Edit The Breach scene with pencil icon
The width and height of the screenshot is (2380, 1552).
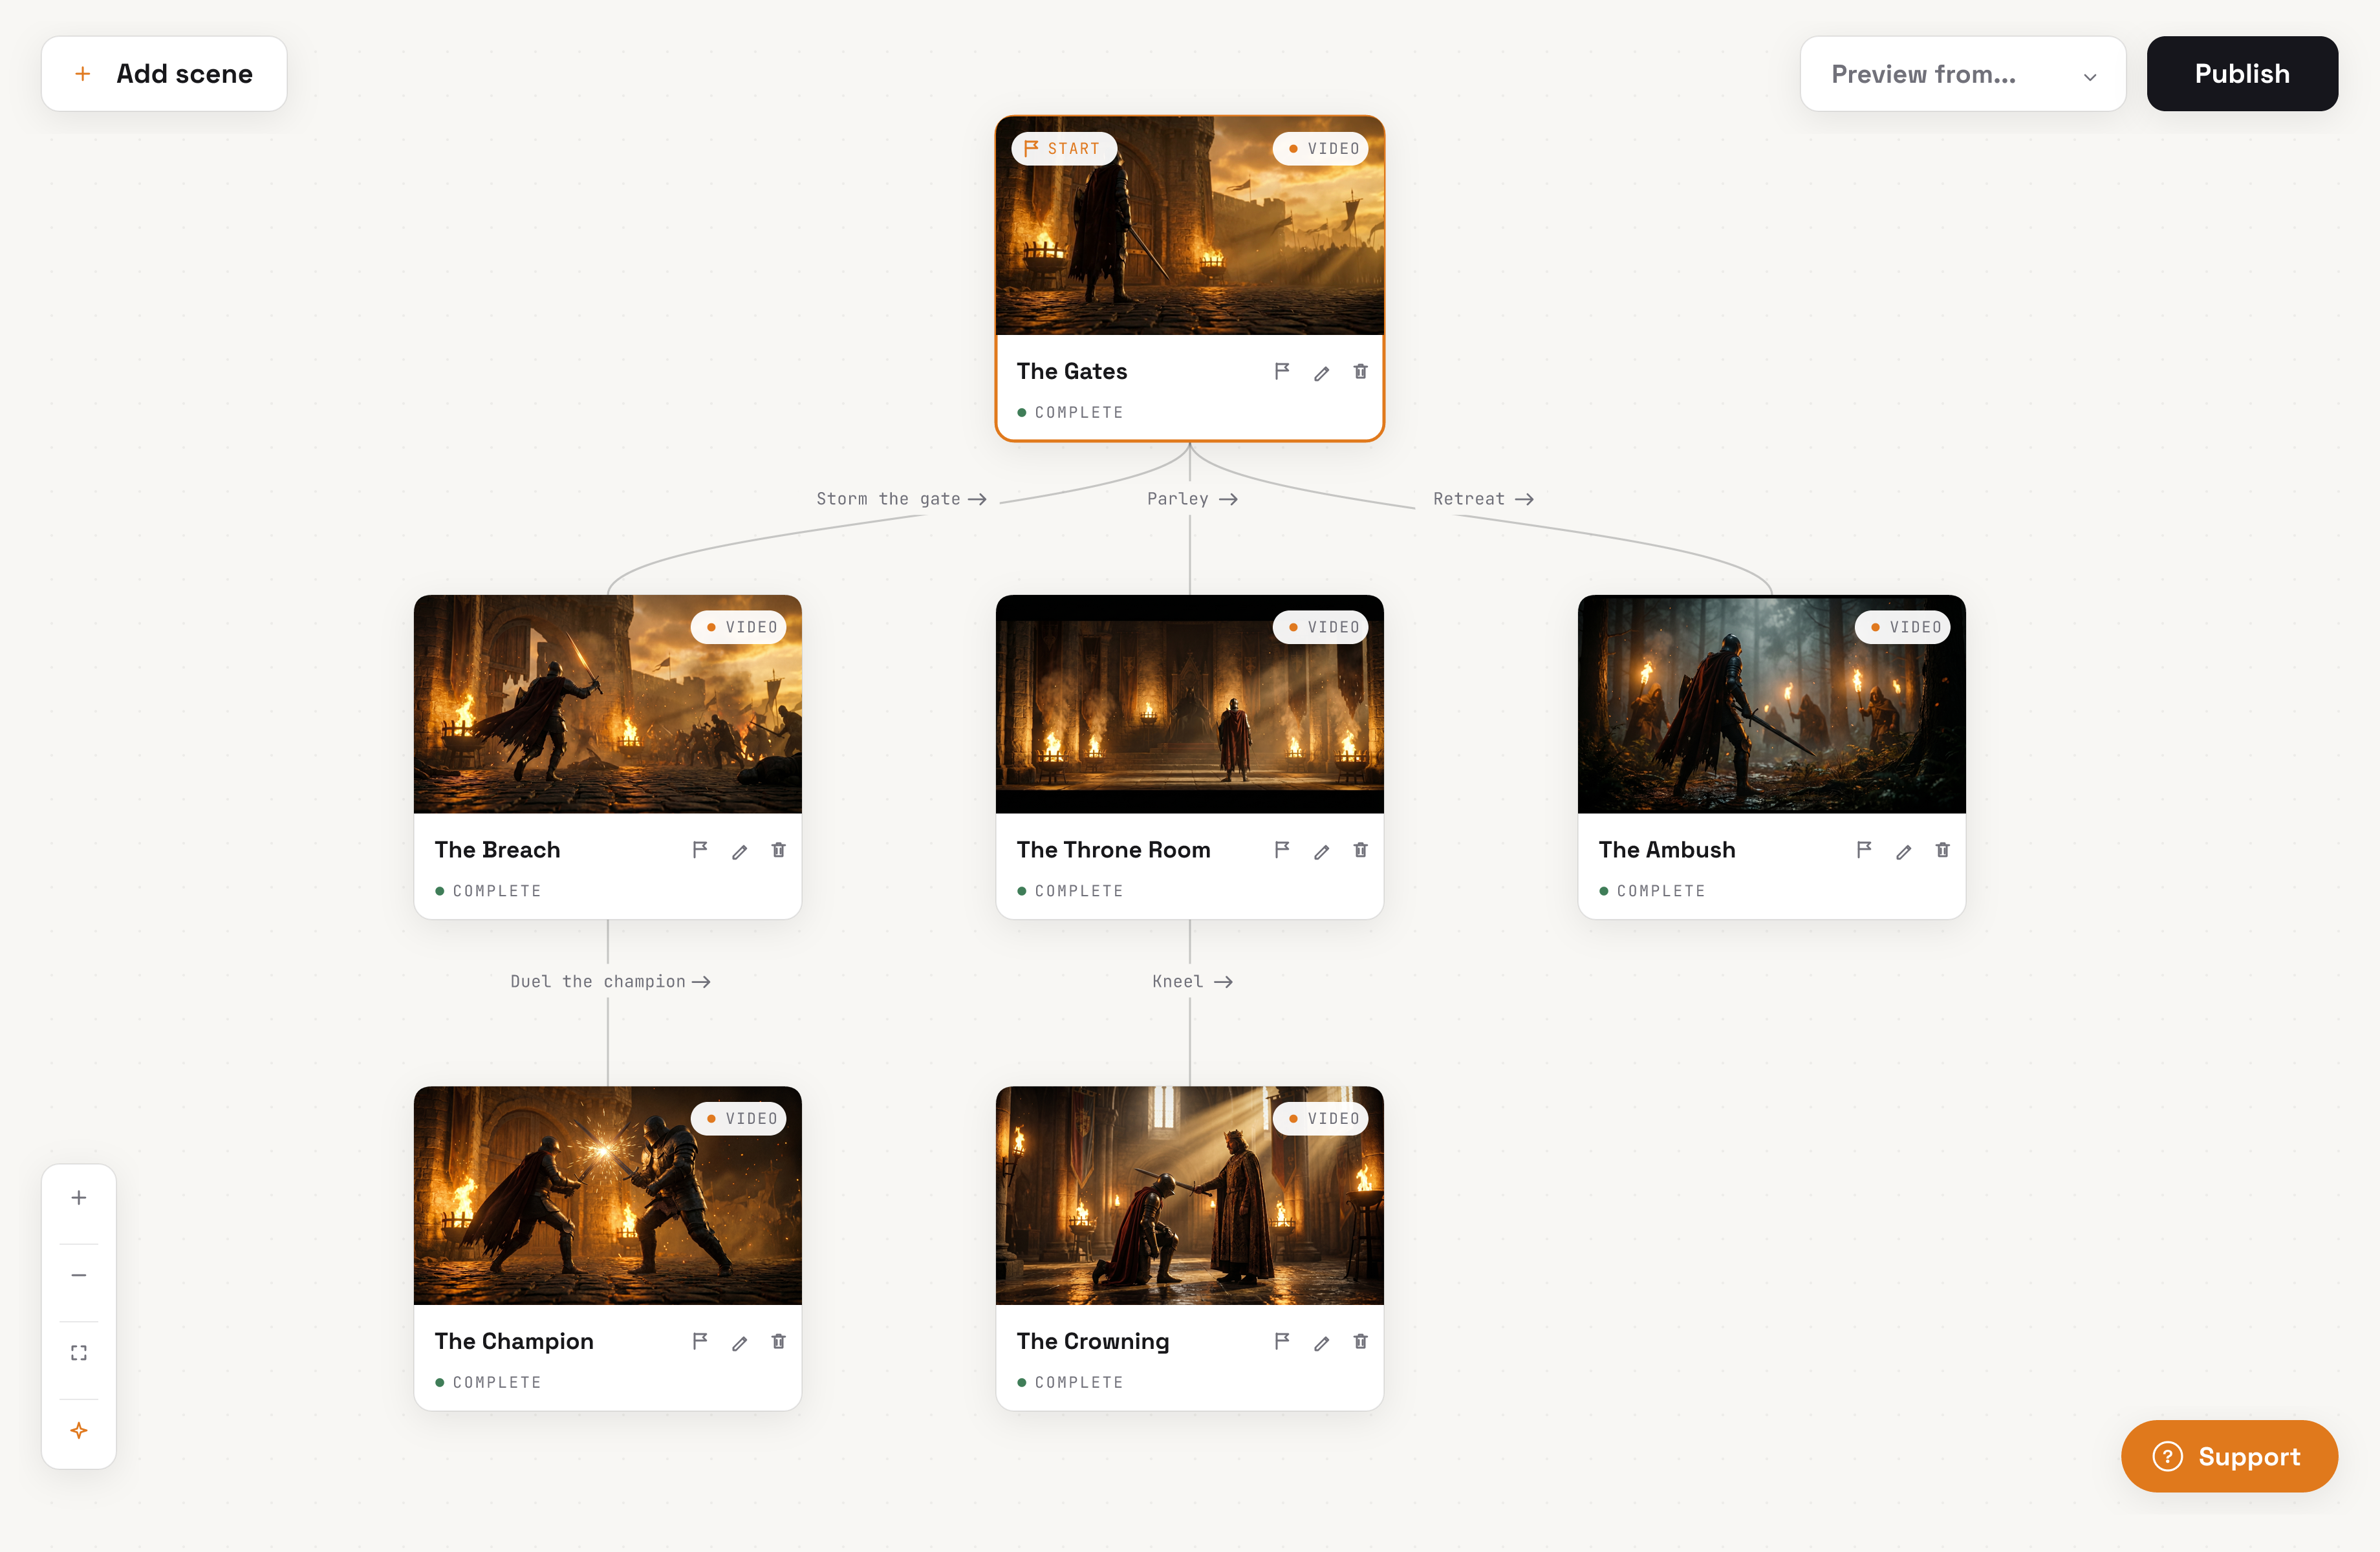(x=740, y=851)
